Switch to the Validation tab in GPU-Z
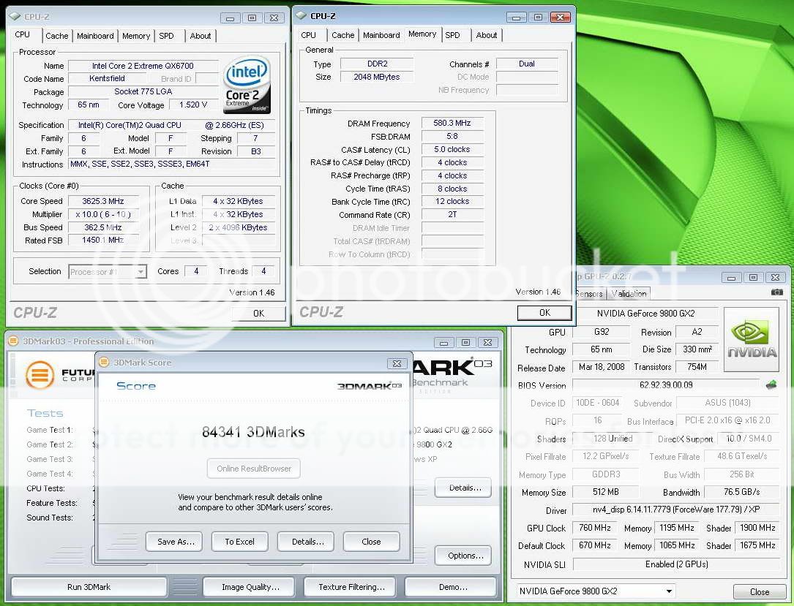794x606 pixels. (629, 293)
